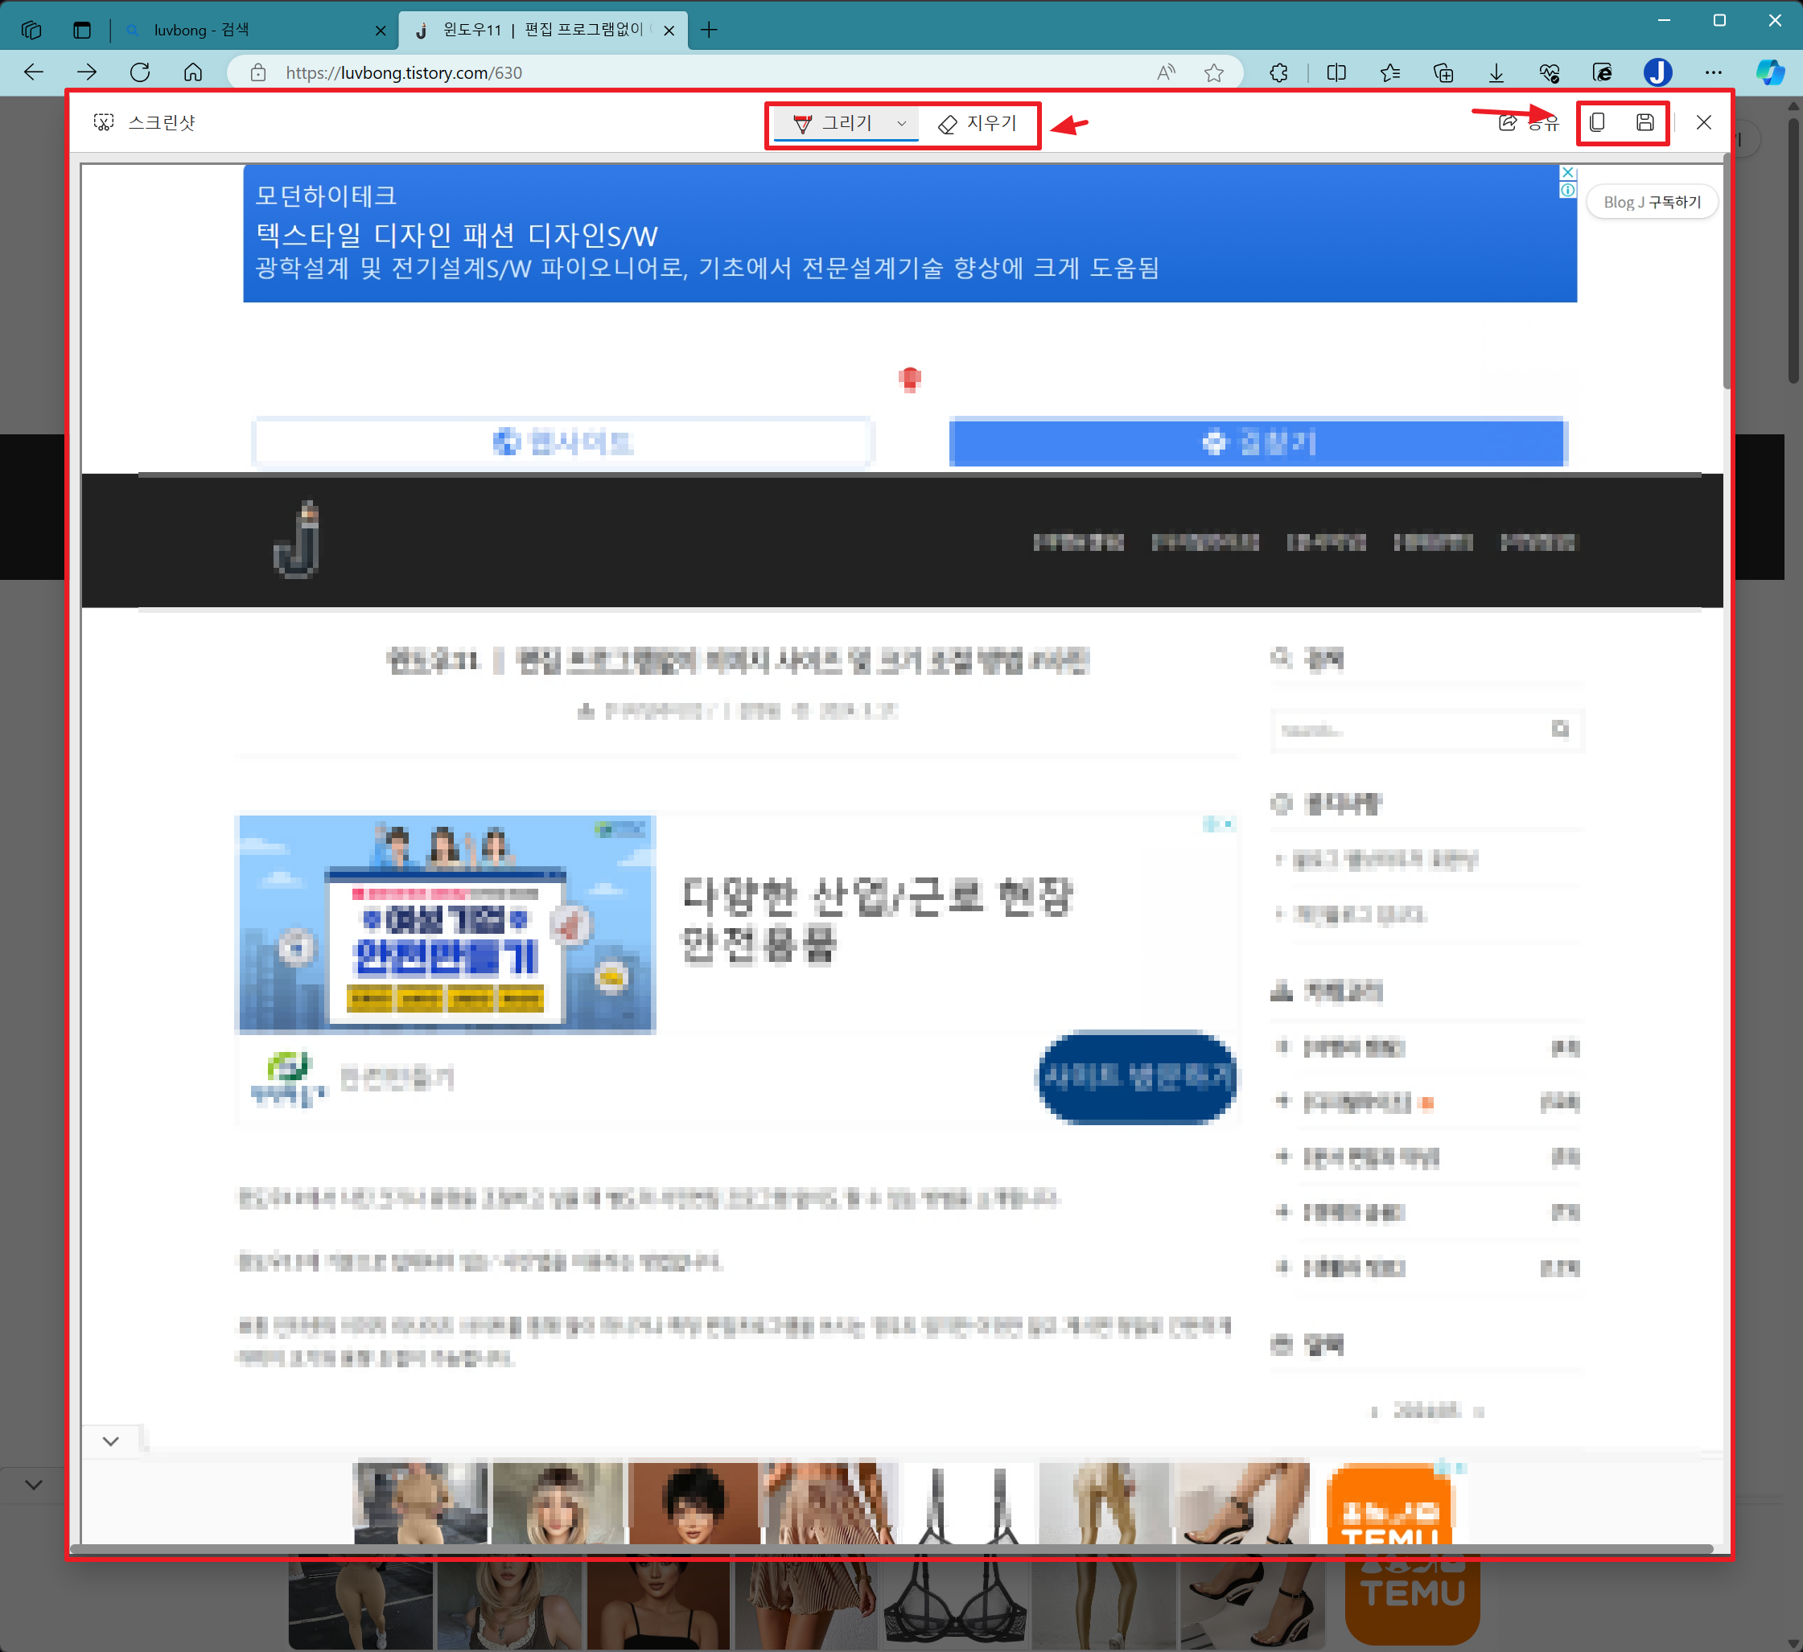Open the Extensions puzzle icon

coord(1279,72)
